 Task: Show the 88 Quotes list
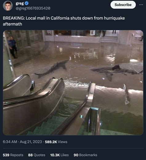(37, 155)
